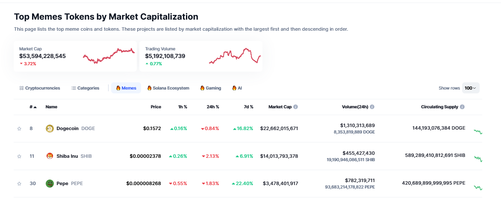Open the AI category tab
The height and width of the screenshot is (200, 501).
(x=237, y=88)
